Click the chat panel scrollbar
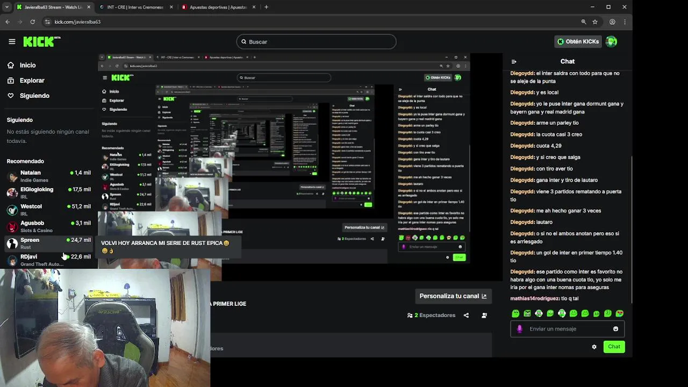The width and height of the screenshot is (688, 387). click(631, 228)
